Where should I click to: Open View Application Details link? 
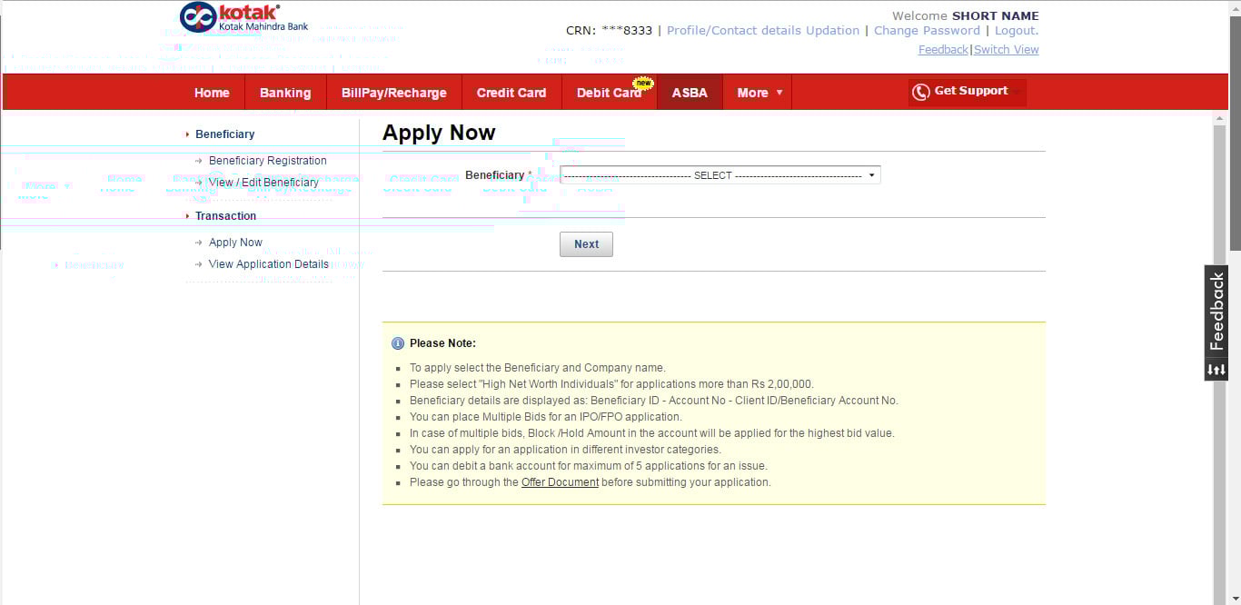(268, 264)
